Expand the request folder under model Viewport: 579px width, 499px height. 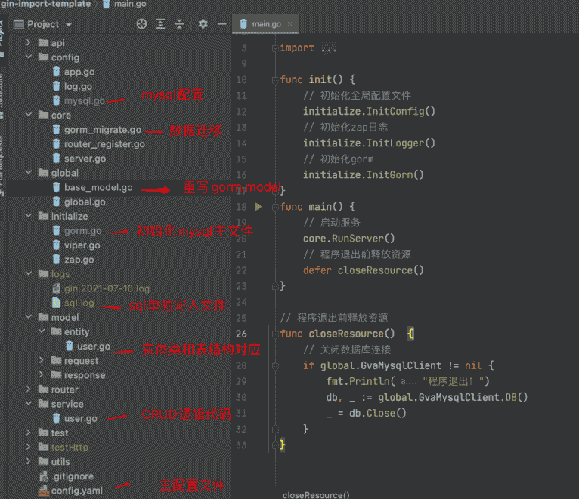42,361
